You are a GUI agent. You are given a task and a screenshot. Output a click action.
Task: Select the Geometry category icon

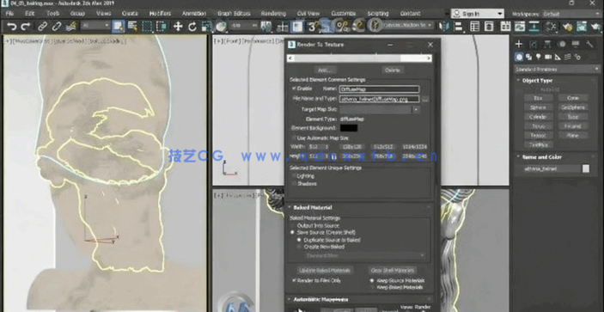(x=519, y=57)
